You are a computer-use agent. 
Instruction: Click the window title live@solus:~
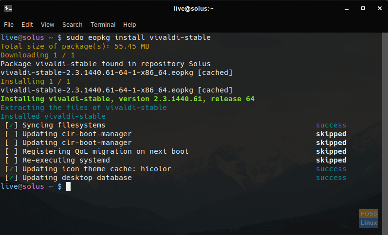(193, 9)
